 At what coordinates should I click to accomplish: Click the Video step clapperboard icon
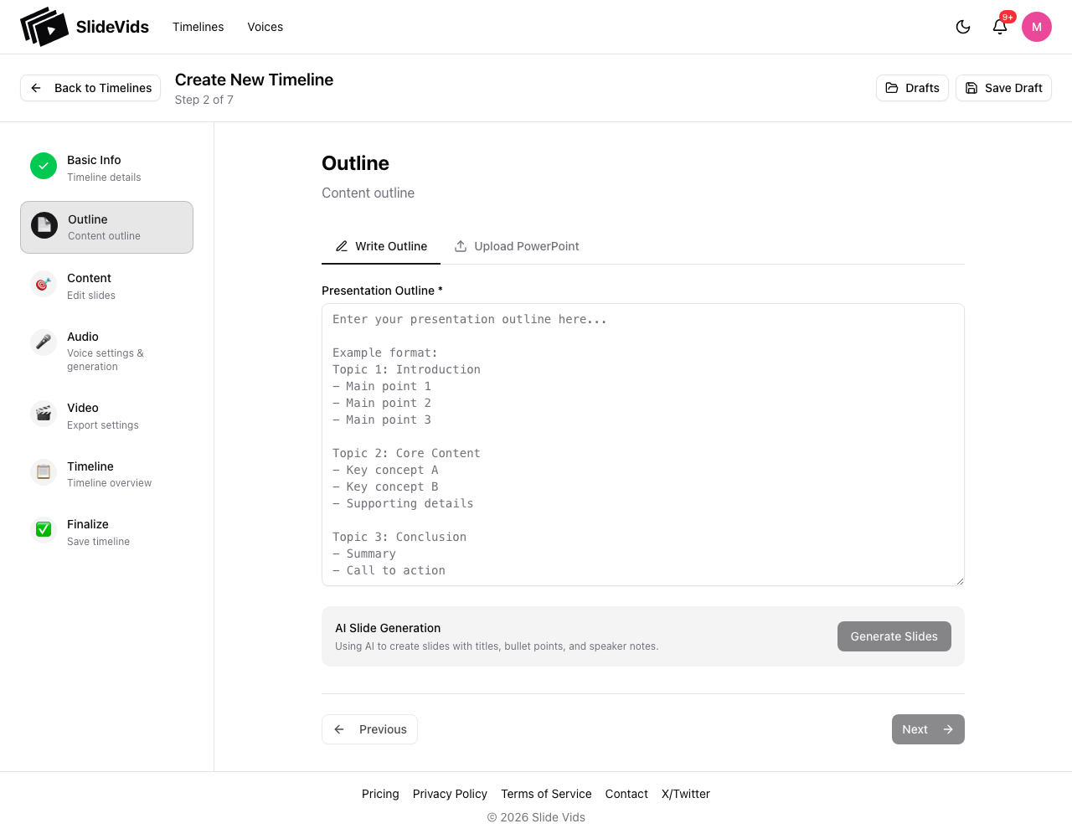pos(43,413)
